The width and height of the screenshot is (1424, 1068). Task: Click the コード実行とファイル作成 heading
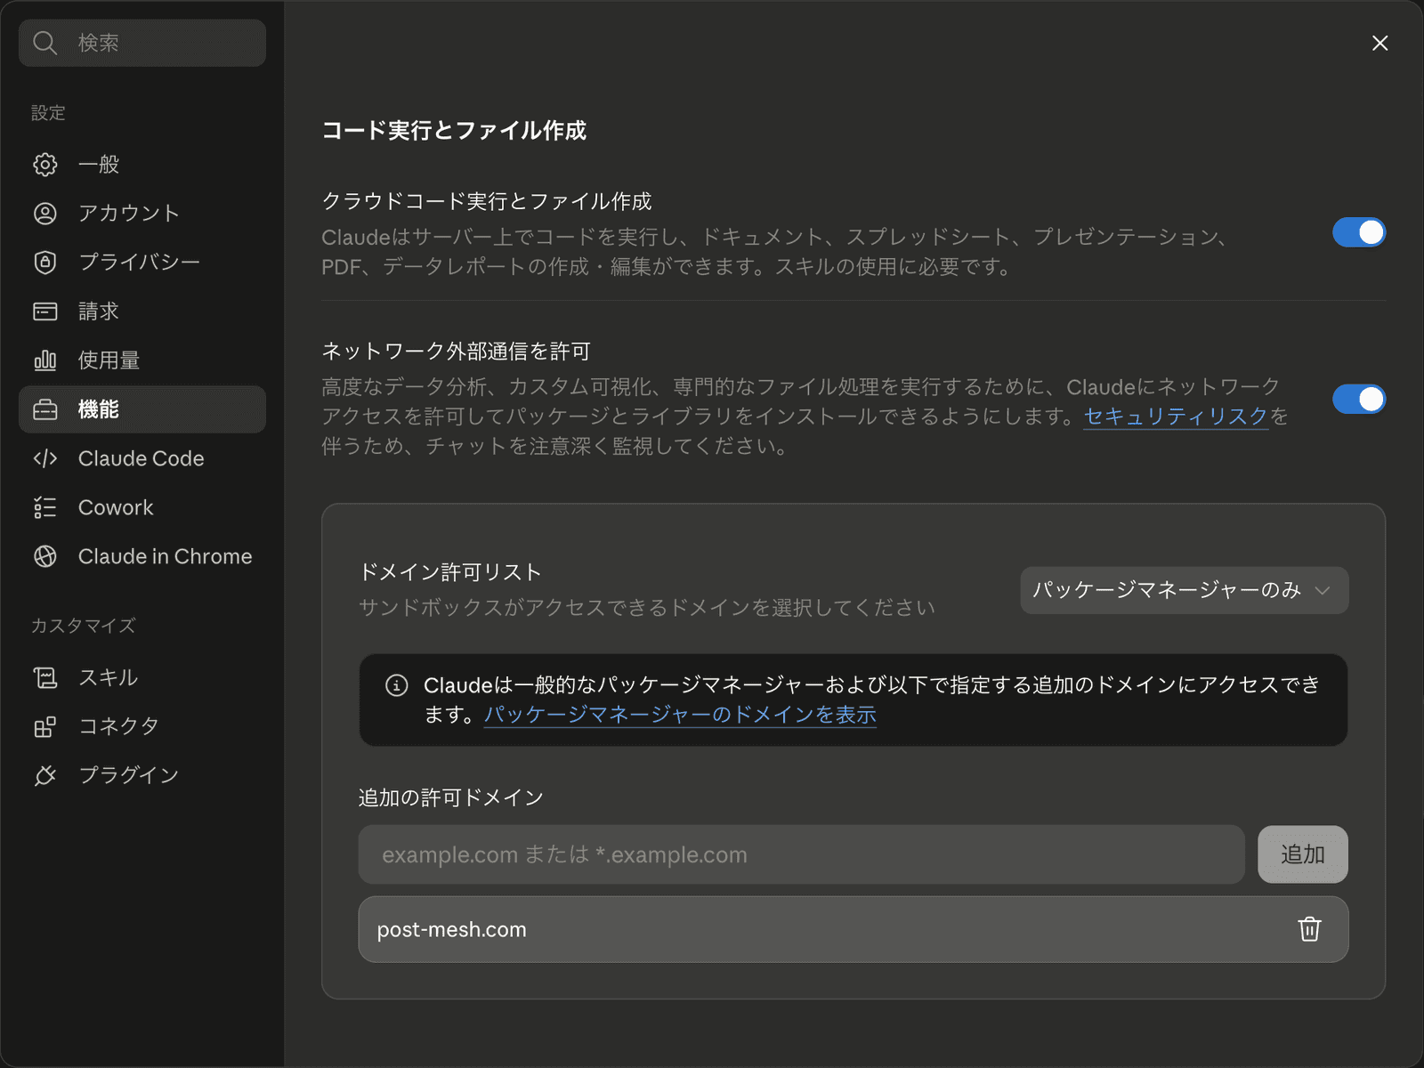(x=454, y=131)
